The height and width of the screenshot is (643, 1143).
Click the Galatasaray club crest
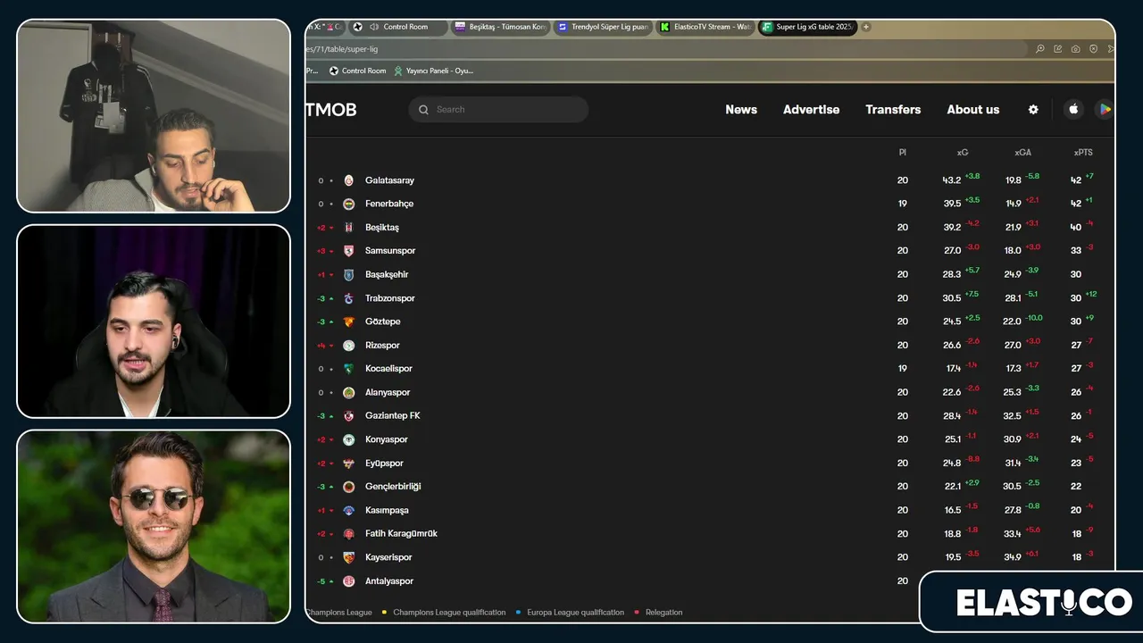pyautogui.click(x=349, y=180)
